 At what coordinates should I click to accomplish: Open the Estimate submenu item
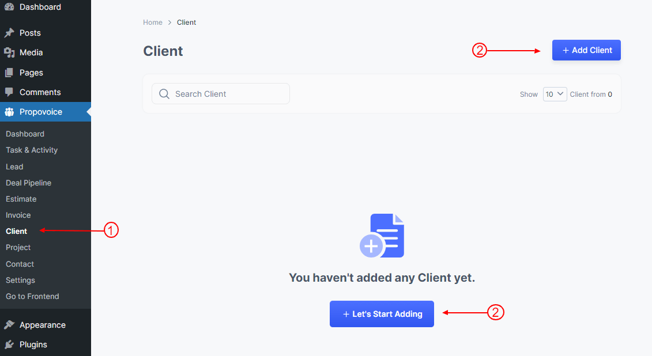tap(21, 199)
